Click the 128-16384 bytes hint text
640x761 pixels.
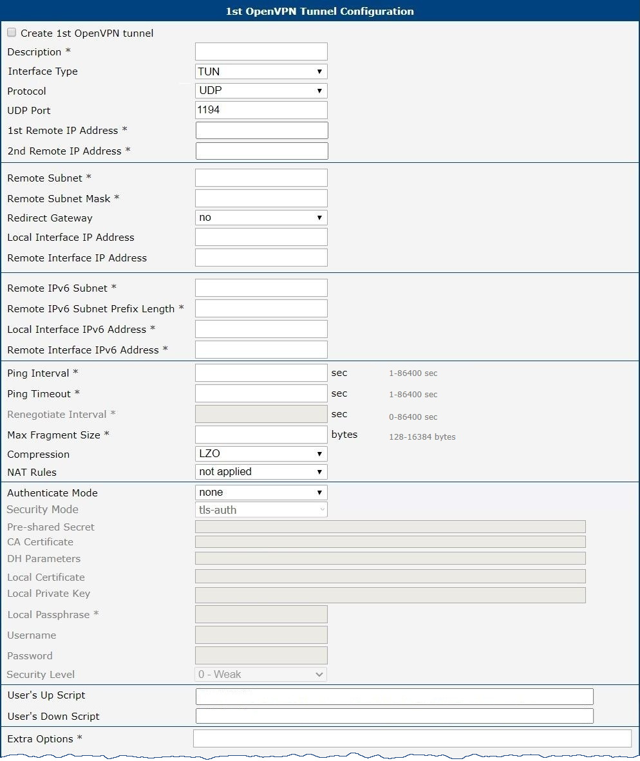click(422, 437)
